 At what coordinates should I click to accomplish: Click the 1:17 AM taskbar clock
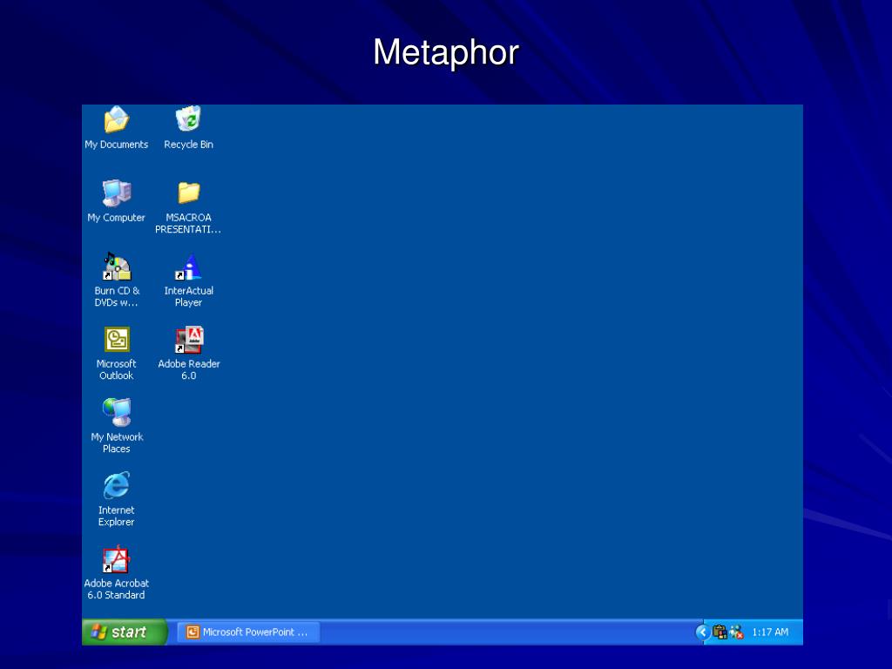(770, 632)
